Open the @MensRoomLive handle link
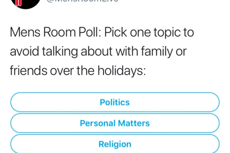 point(83,1)
